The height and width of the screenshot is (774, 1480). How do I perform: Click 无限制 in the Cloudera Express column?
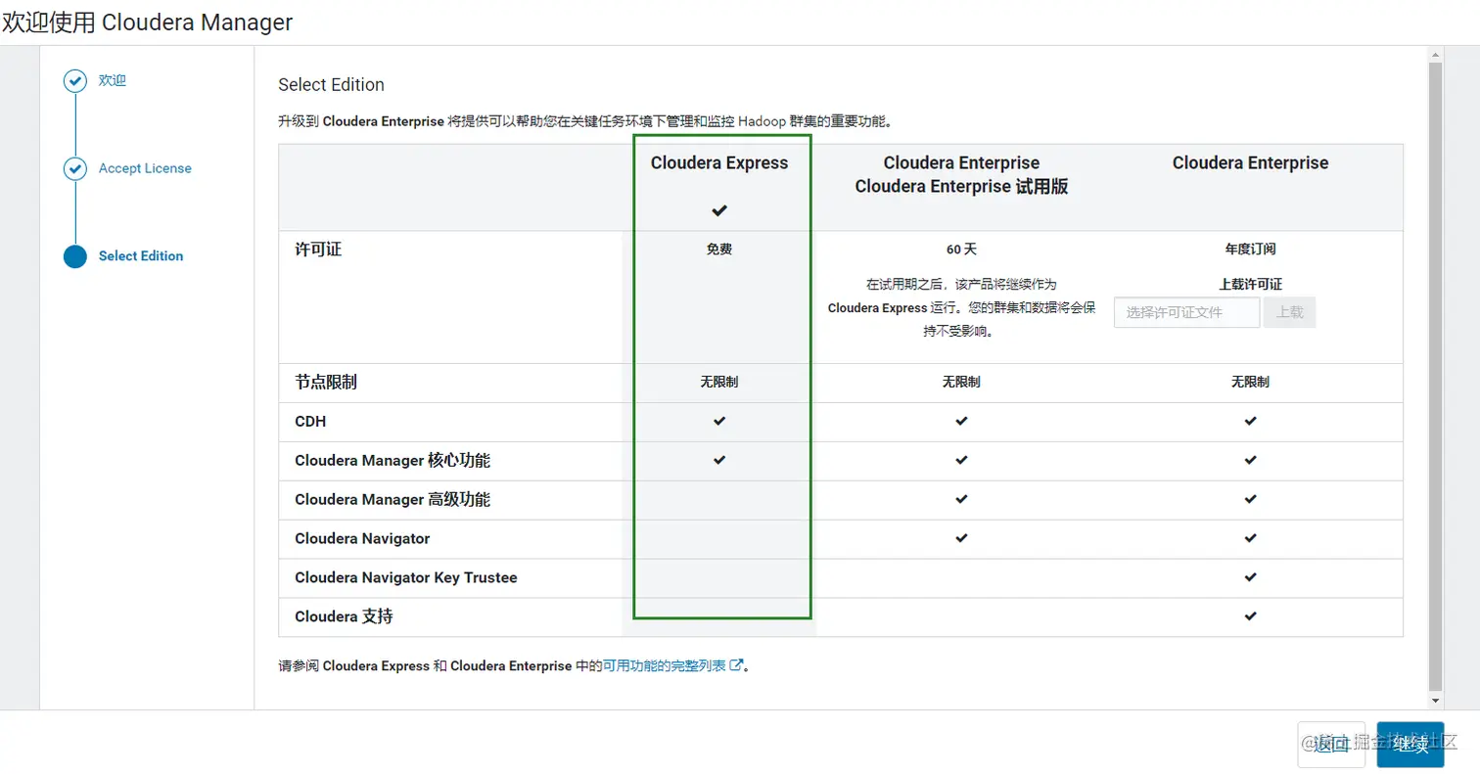pyautogui.click(x=719, y=382)
